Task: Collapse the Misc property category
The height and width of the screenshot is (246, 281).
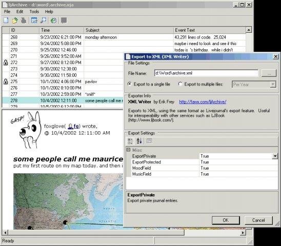Action: coord(129,150)
